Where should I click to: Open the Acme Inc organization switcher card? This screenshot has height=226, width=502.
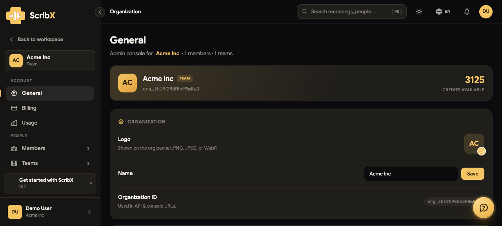[50, 61]
